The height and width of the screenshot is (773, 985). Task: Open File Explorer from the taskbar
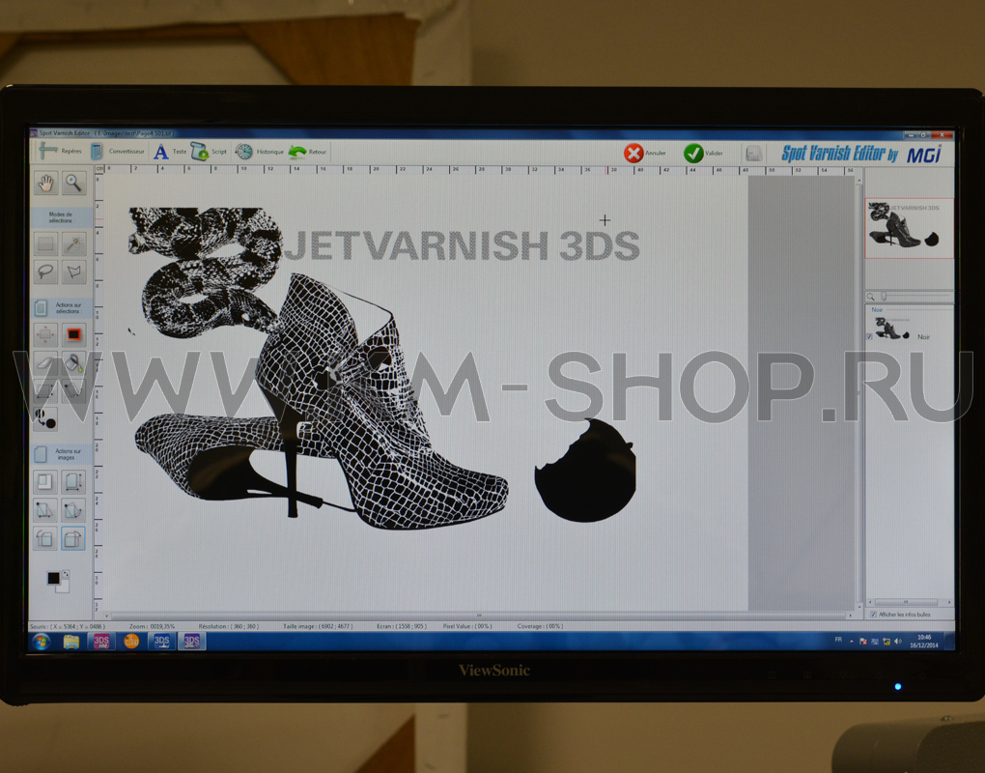[x=71, y=642]
